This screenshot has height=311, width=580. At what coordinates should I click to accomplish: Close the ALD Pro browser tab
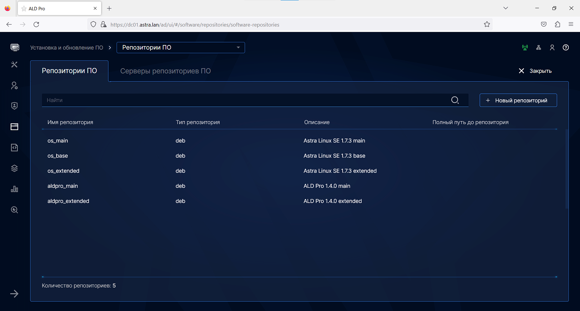point(95,8)
